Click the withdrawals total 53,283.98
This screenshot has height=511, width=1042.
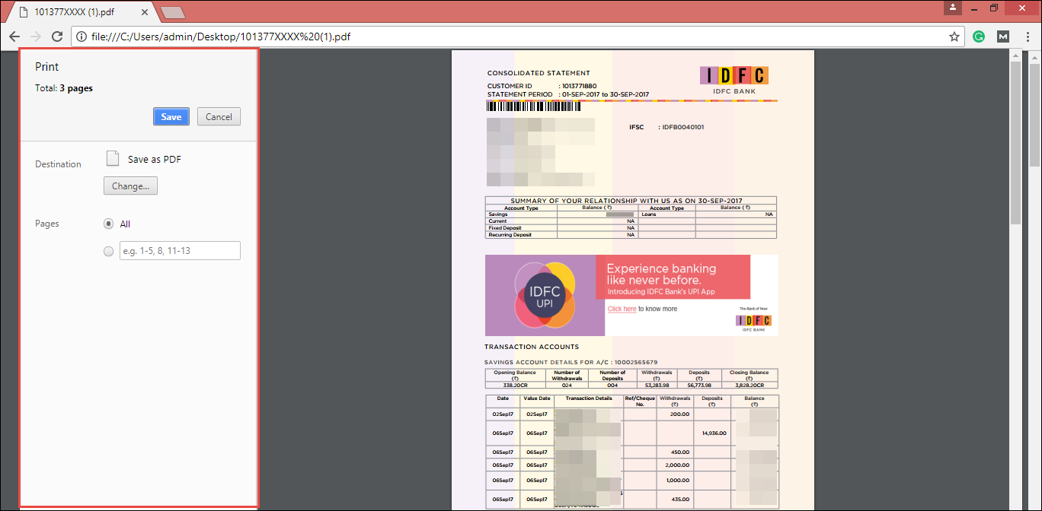point(657,386)
